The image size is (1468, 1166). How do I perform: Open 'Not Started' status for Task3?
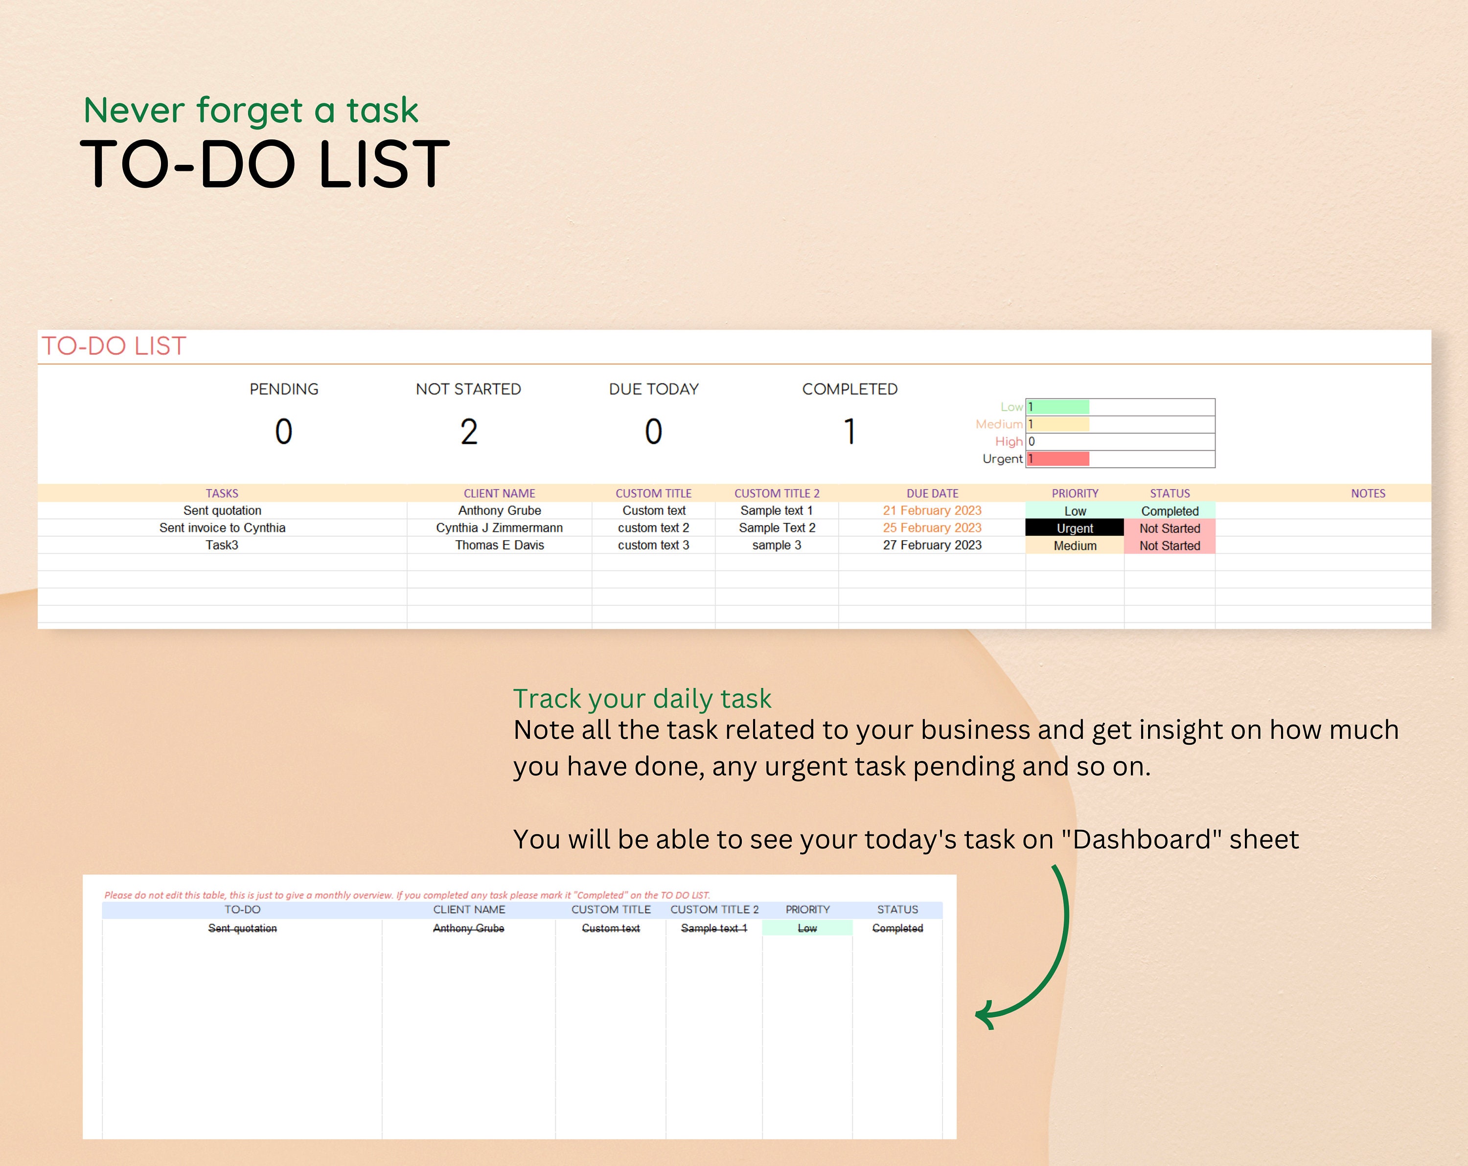point(1170,545)
